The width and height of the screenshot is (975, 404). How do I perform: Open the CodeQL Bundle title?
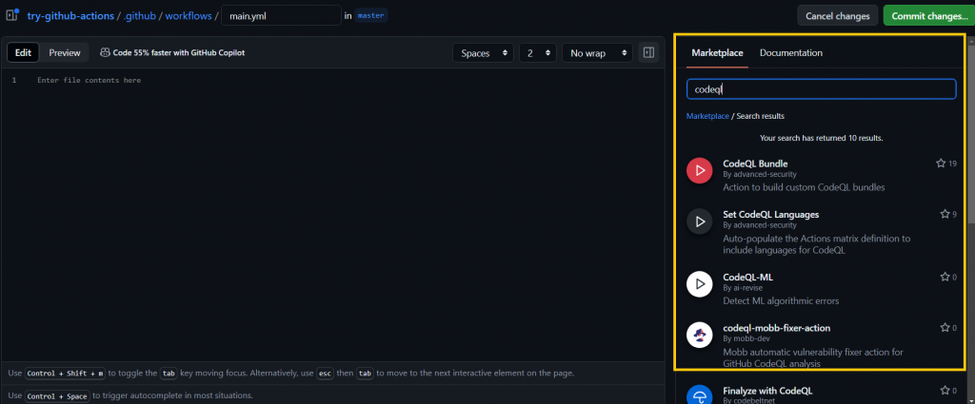coord(755,164)
